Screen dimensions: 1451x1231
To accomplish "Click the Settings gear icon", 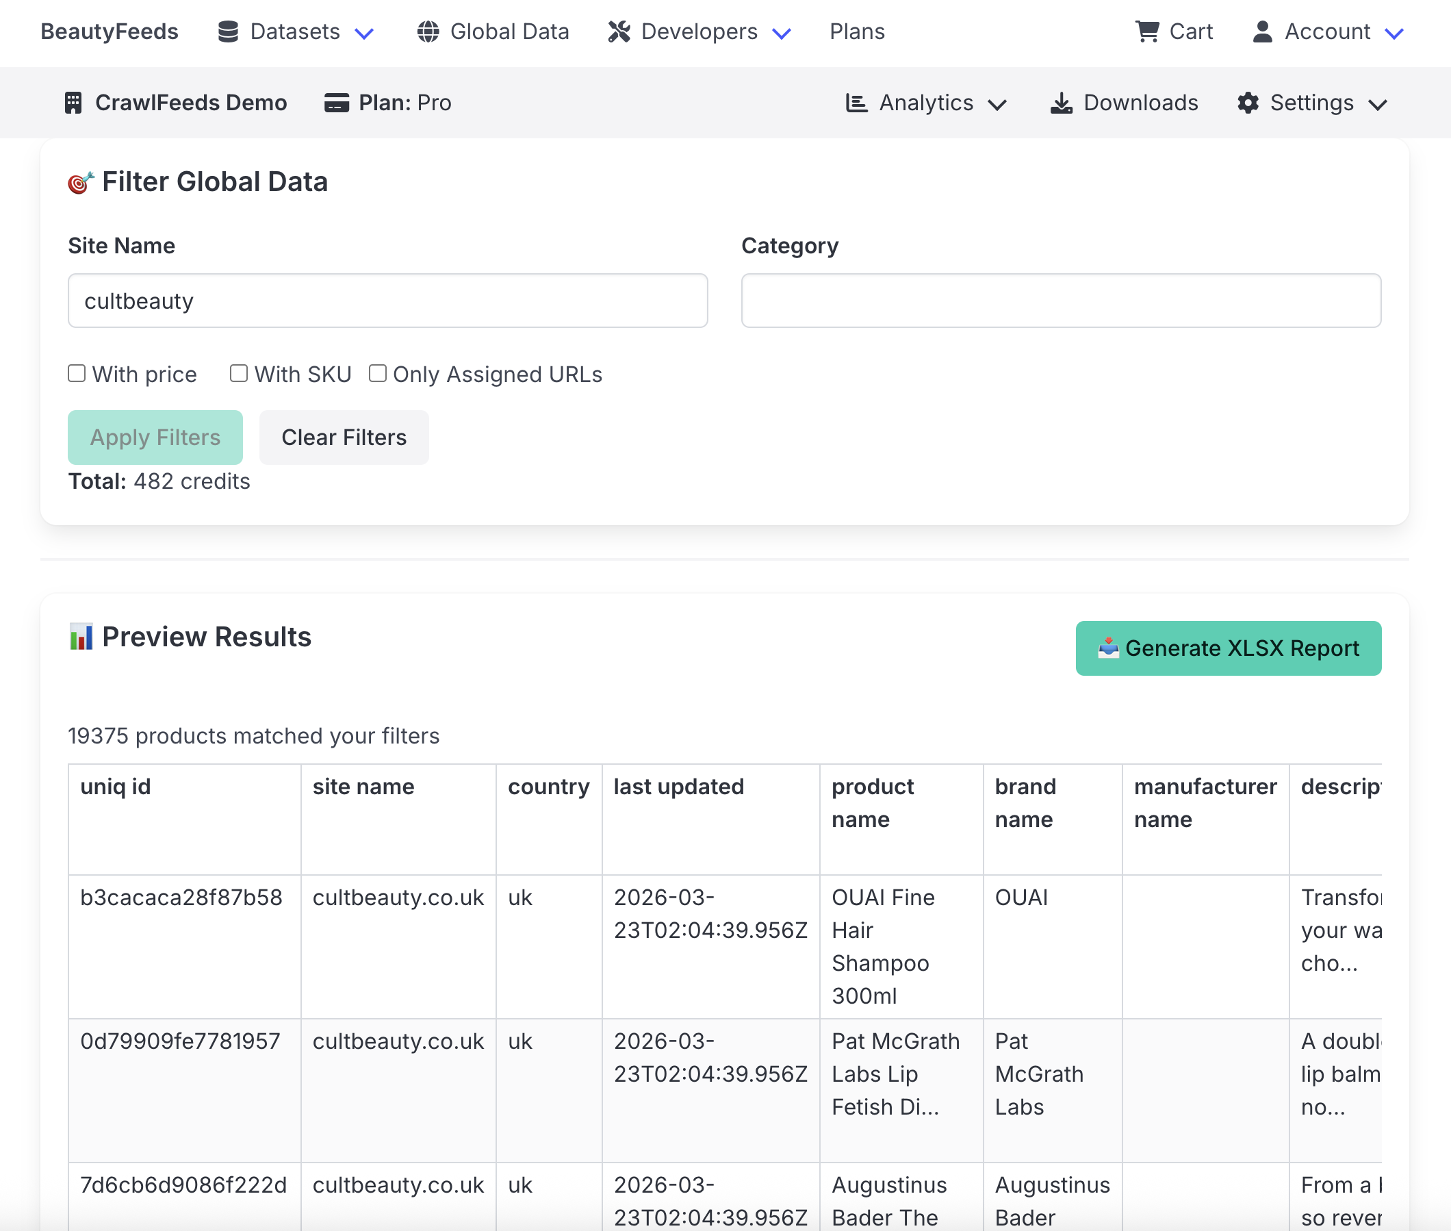I will 1248,103.
